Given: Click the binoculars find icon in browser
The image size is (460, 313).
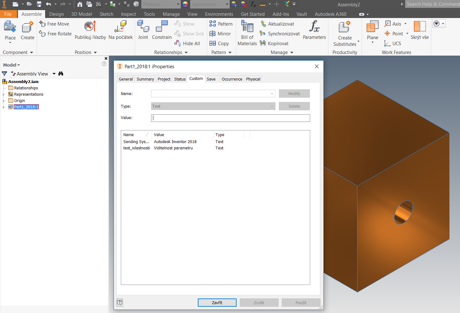Looking at the screenshot, I should [x=61, y=74].
